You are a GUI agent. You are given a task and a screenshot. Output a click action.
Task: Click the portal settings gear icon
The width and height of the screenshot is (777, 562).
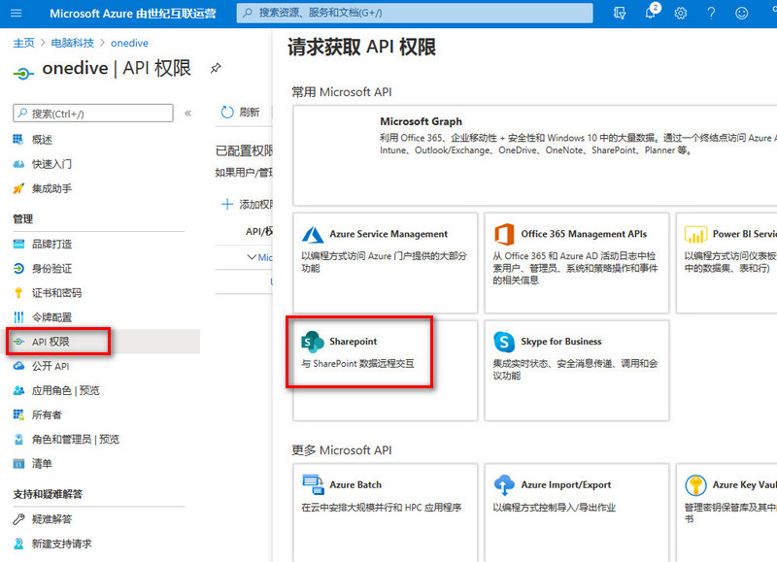[680, 14]
